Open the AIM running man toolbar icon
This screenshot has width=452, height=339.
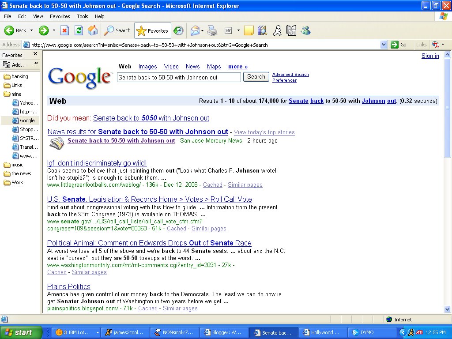(x=277, y=30)
